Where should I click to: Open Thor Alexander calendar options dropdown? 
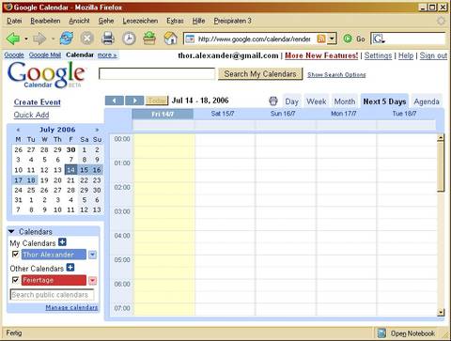click(92, 255)
